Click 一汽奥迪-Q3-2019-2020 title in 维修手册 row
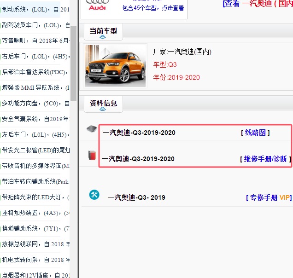 (x=138, y=159)
